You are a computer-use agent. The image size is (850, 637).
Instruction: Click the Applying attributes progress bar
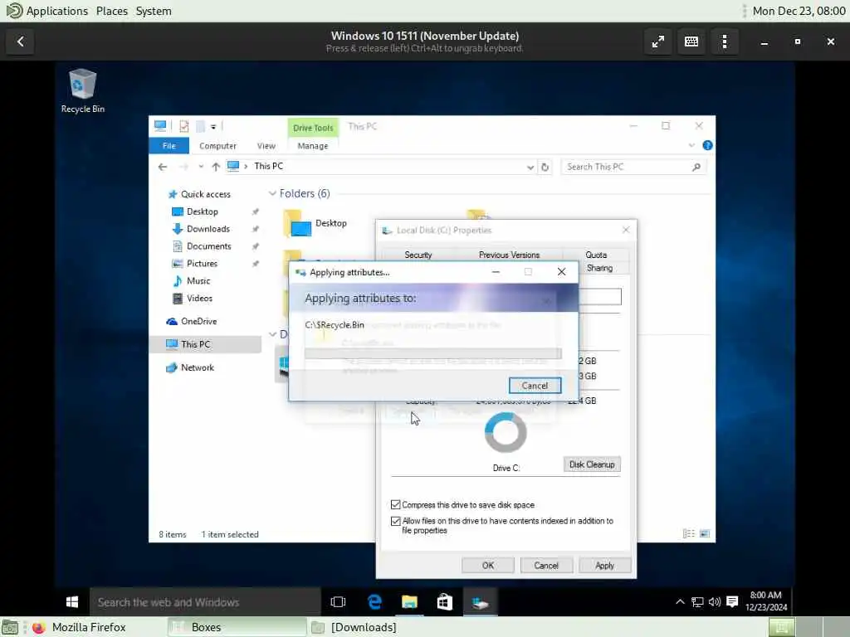coord(433,353)
